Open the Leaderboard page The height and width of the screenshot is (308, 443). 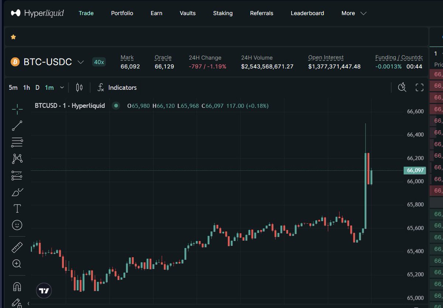[308, 13]
